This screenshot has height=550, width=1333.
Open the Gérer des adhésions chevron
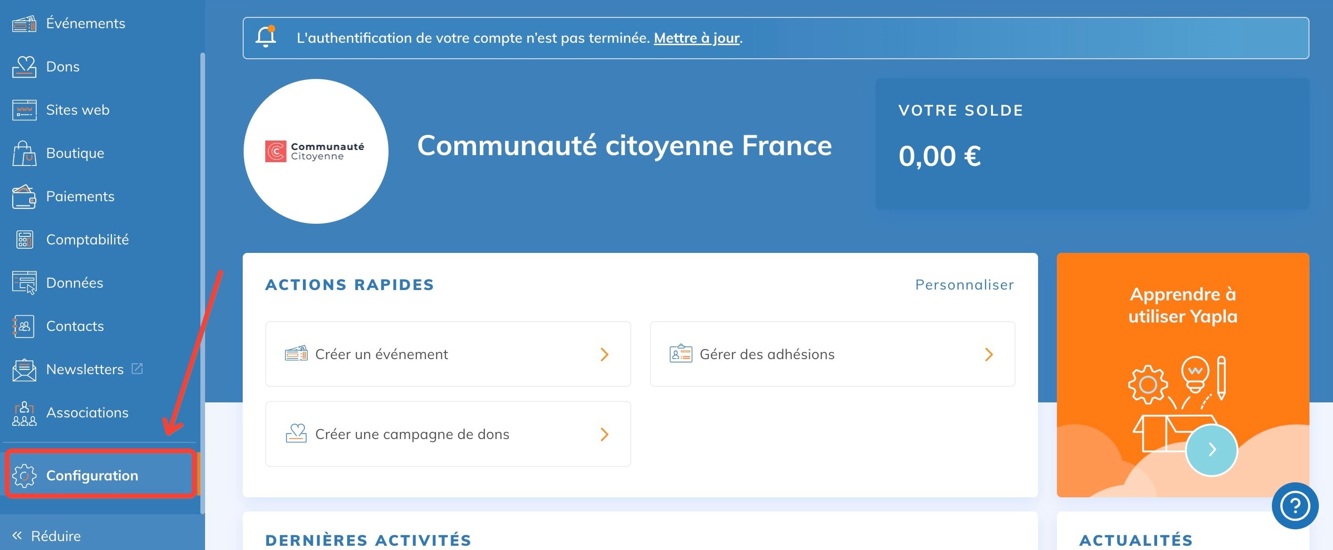coord(988,354)
